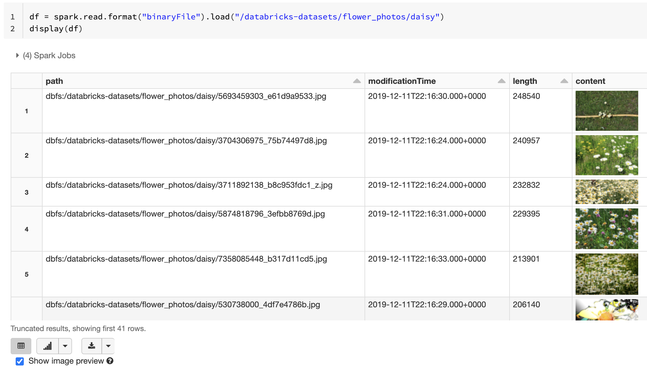Place cursor in the spark.read.format code line
The width and height of the screenshot is (647, 368).
coord(237,17)
